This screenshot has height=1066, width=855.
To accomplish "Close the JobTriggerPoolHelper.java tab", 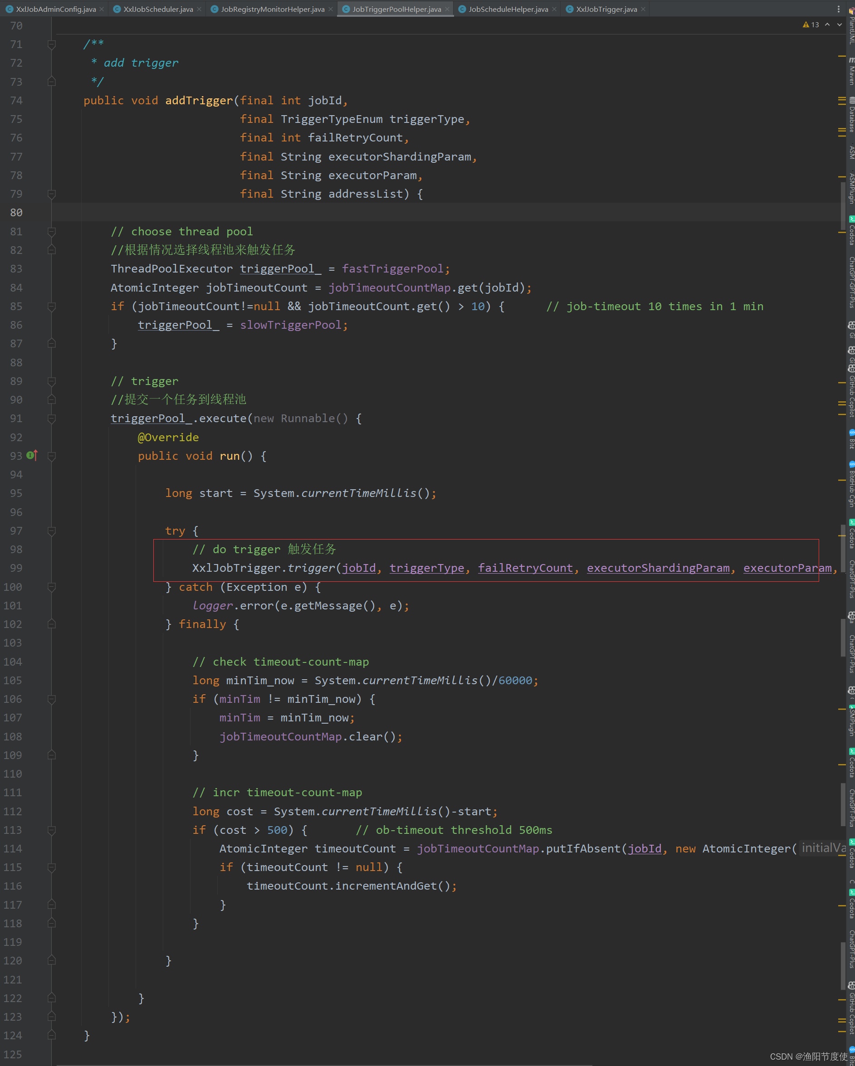I will click(x=447, y=10).
